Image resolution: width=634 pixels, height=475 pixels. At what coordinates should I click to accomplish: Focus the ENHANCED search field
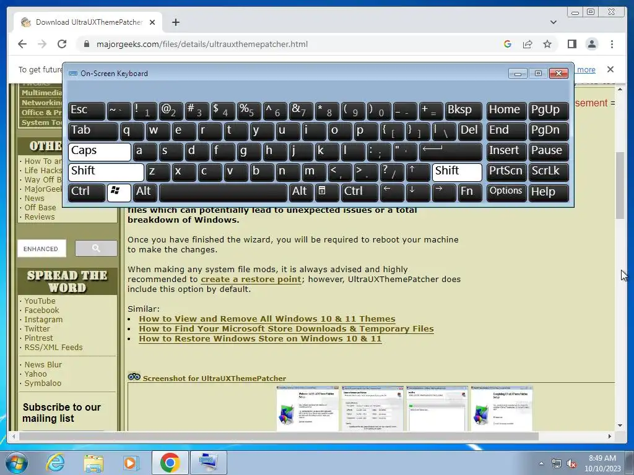41,249
